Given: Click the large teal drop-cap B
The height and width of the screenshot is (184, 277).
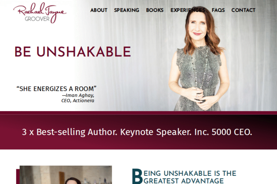Looking at the screenshot, I should click(137, 176).
